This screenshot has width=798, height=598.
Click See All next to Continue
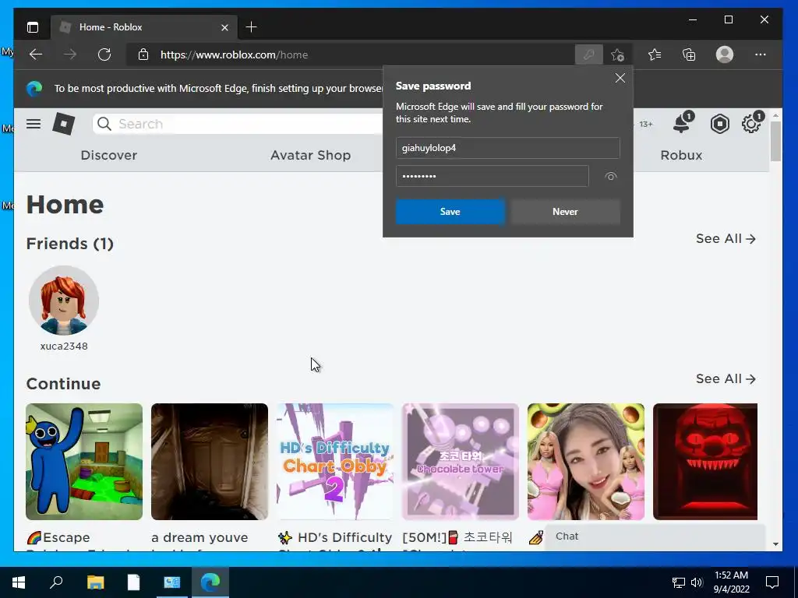click(x=726, y=379)
